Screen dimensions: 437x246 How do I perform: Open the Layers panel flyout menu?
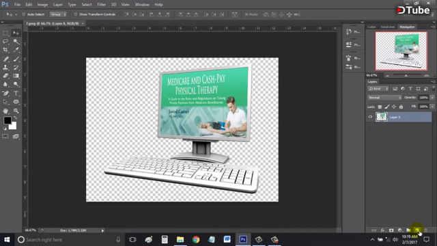point(433,82)
